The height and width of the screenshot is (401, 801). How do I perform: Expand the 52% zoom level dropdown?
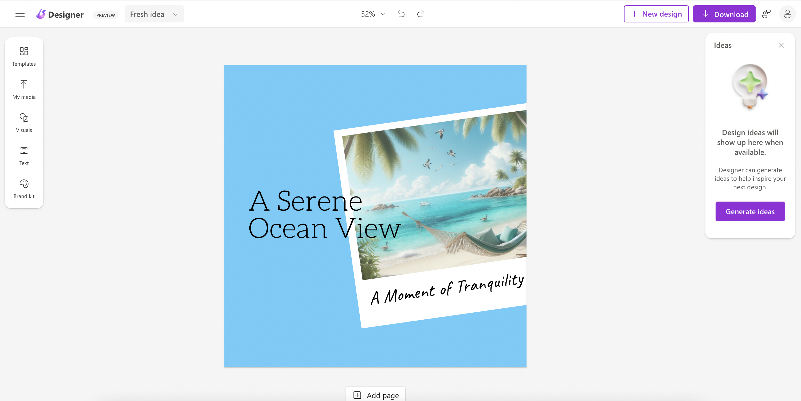click(x=373, y=14)
